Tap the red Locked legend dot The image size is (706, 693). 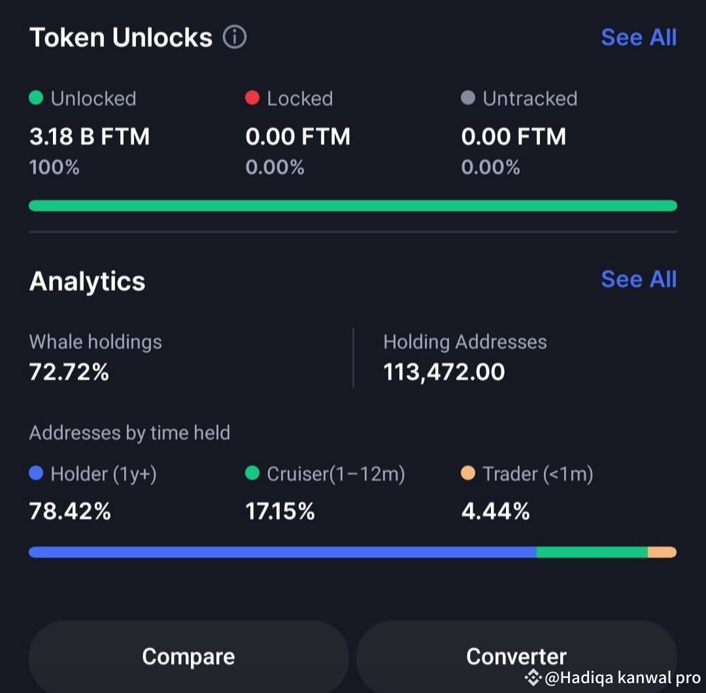pos(252,97)
